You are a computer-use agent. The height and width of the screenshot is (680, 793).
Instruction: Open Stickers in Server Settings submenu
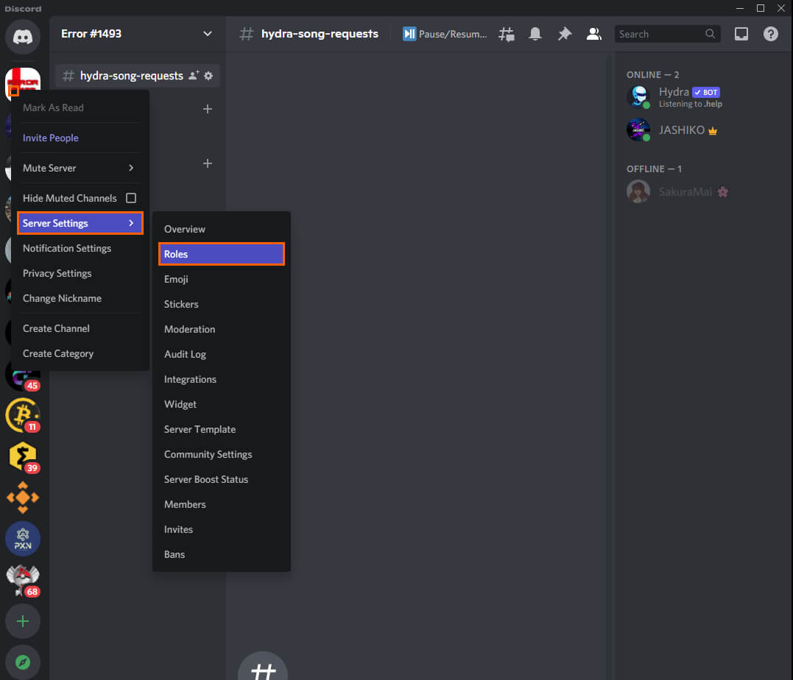222,305
